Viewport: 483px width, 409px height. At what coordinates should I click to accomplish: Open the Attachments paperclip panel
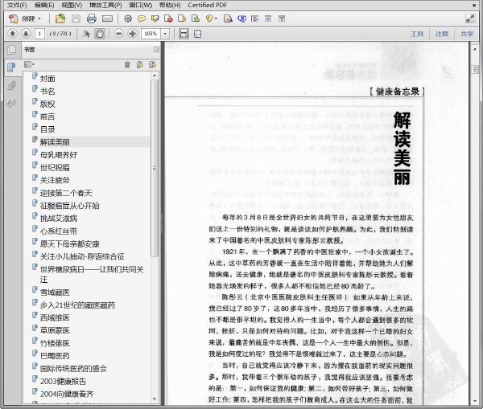click(11, 85)
